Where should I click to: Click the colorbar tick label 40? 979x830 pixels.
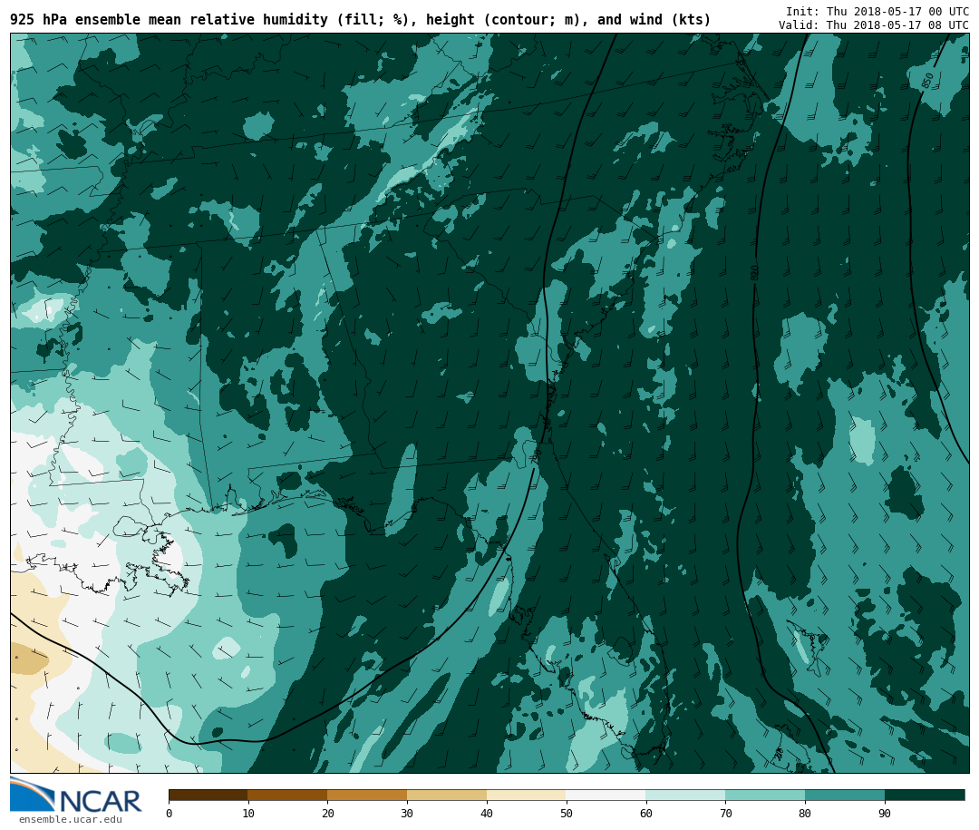click(487, 813)
